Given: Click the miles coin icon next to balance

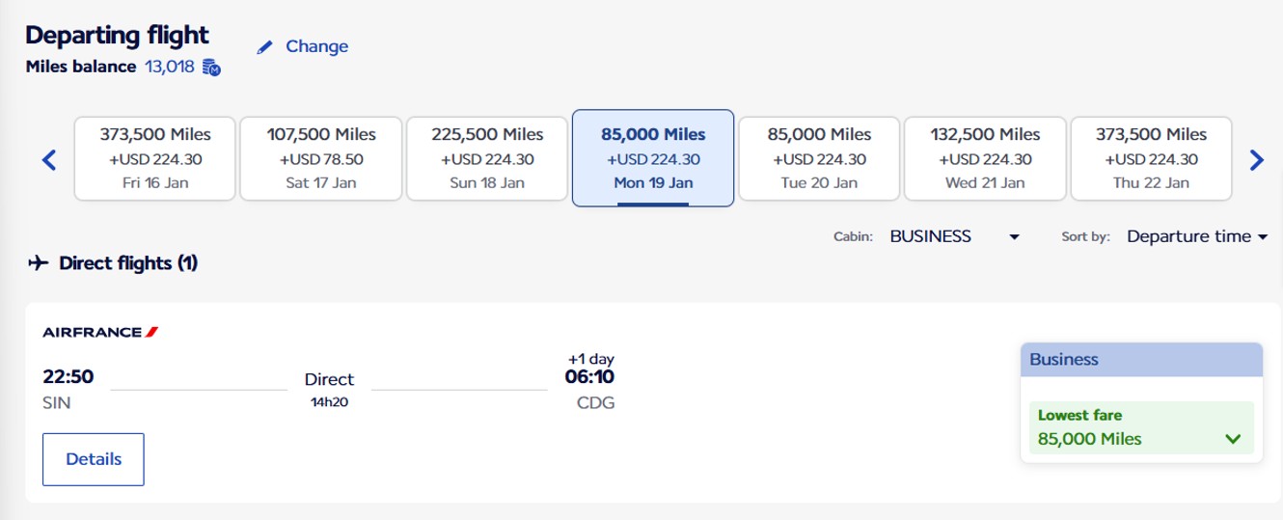Looking at the screenshot, I should click(212, 68).
